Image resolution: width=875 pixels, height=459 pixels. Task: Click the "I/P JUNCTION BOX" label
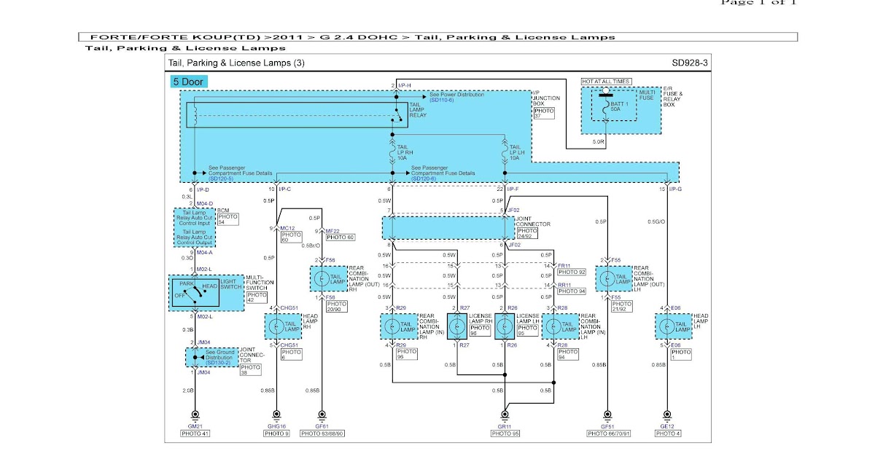click(546, 97)
